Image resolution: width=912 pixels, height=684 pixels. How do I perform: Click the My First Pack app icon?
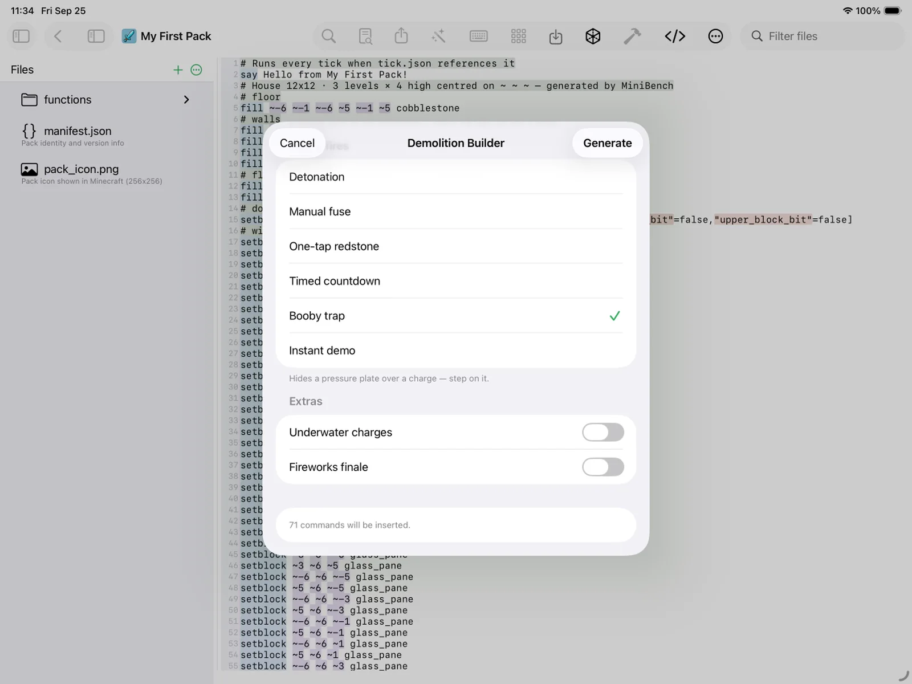pos(129,36)
